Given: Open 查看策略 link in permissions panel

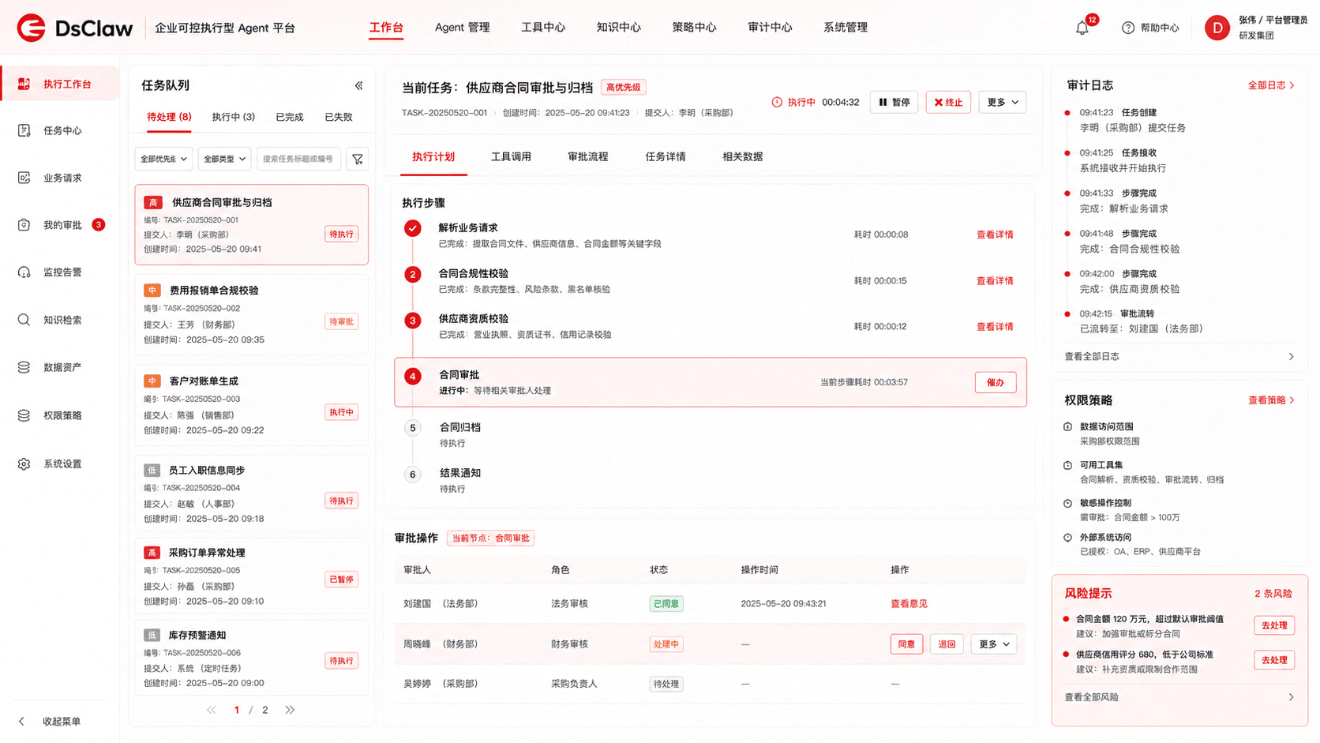Looking at the screenshot, I should click(x=1271, y=400).
